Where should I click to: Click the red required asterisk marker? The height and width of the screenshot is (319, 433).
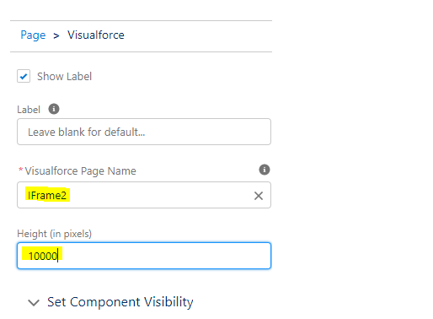[x=20, y=170]
